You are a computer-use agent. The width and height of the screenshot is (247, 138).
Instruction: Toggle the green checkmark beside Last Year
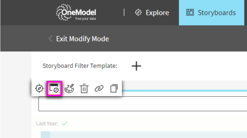tap(65, 123)
